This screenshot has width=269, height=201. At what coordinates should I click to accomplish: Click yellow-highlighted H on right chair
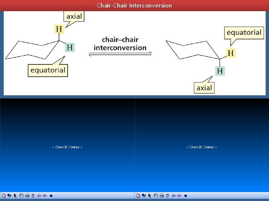(x=231, y=53)
